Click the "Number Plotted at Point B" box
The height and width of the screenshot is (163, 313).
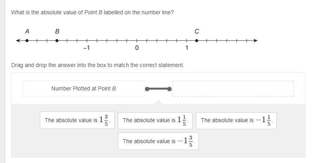click(x=84, y=89)
